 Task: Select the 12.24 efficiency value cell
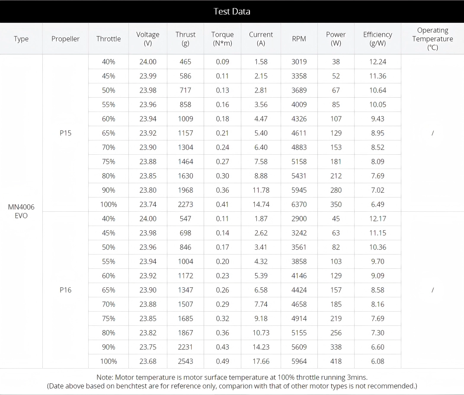(378, 62)
